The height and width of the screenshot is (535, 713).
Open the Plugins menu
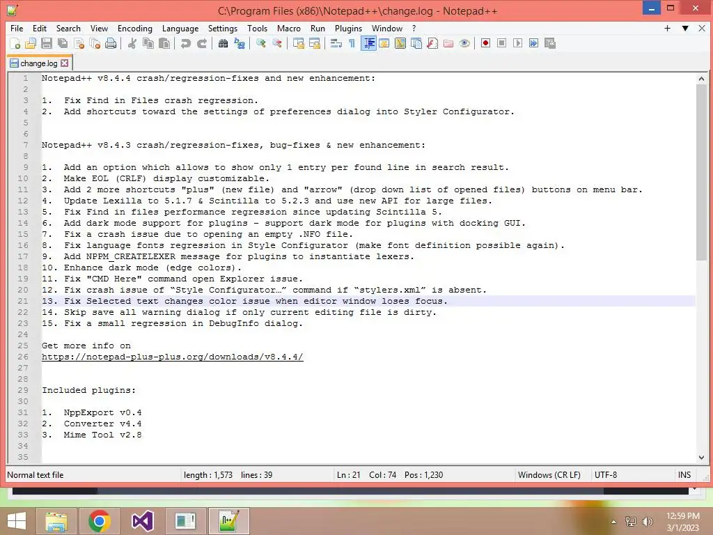pyautogui.click(x=348, y=28)
